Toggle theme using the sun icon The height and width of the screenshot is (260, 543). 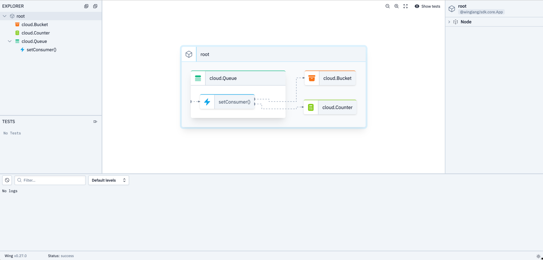[x=538, y=256]
